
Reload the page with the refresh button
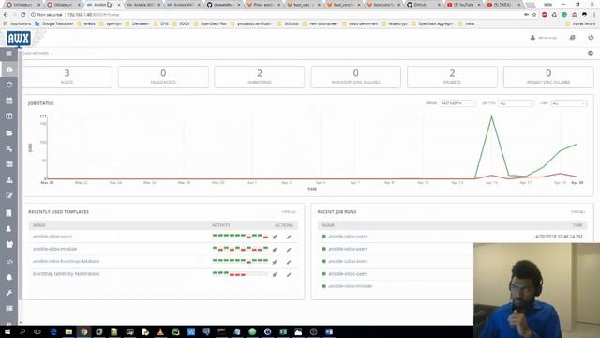pos(22,15)
